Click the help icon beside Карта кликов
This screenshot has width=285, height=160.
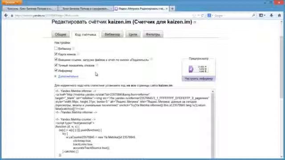[x=78, y=54]
